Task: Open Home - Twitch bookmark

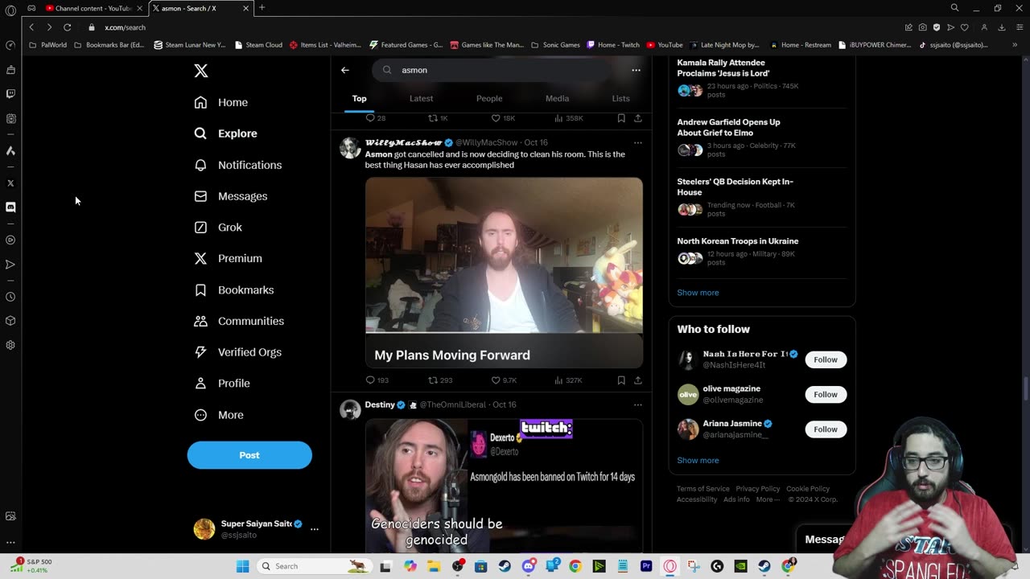Action: point(613,45)
